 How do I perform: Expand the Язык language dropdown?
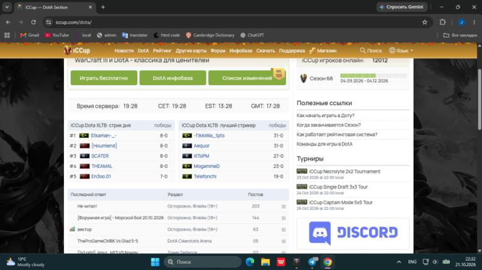401,50
